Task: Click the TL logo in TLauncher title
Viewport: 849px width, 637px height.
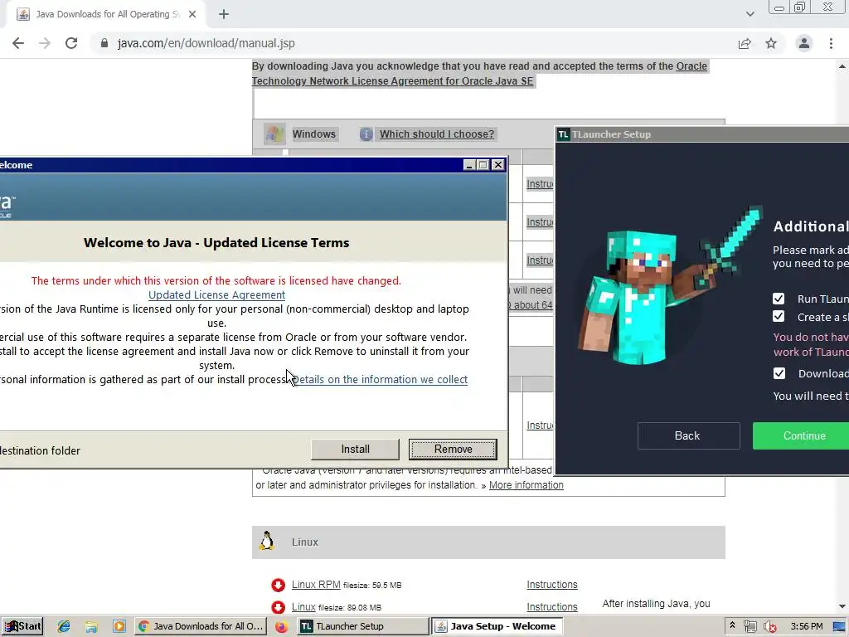Action: 564,134
